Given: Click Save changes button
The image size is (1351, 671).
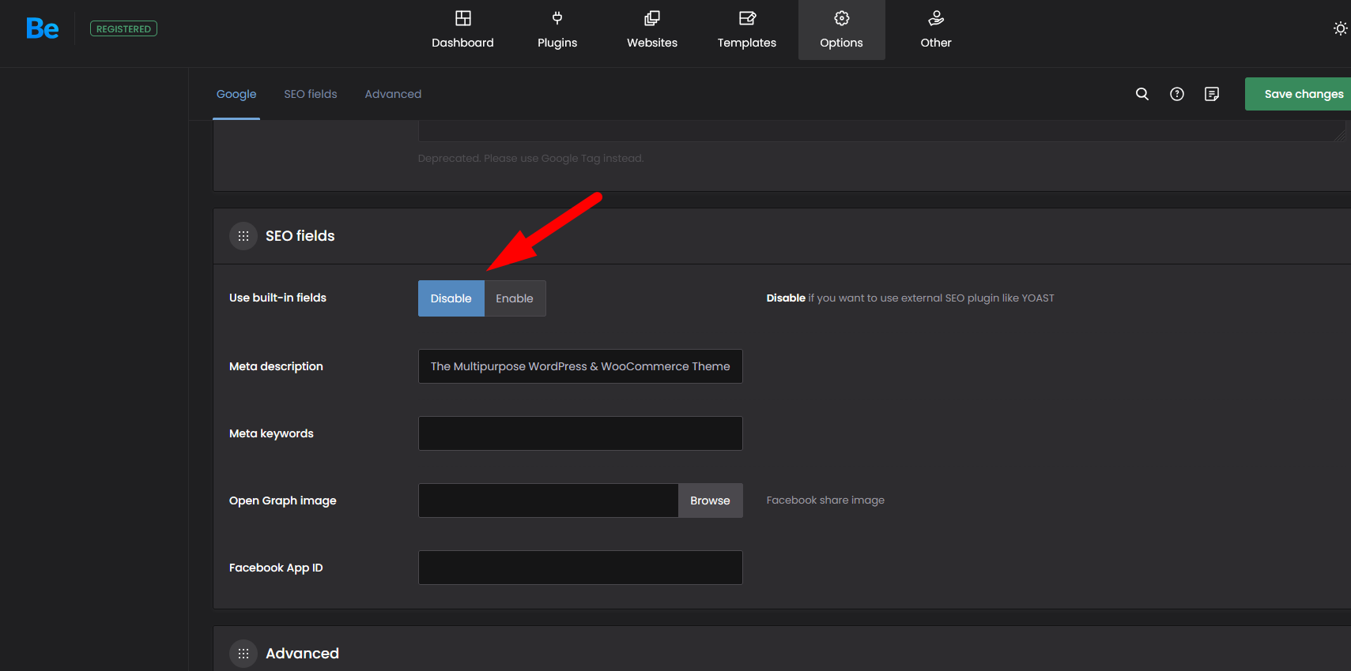Looking at the screenshot, I should click(x=1298, y=94).
